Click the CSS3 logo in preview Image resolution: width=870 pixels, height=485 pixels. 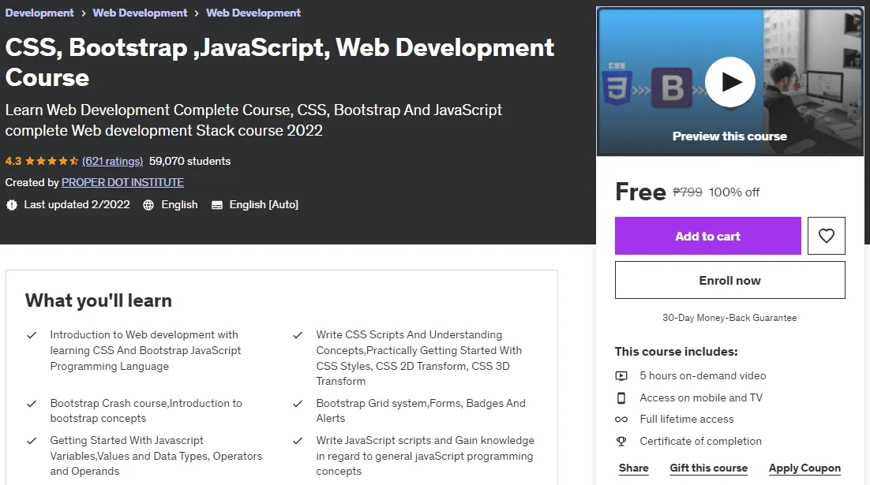[x=617, y=84]
